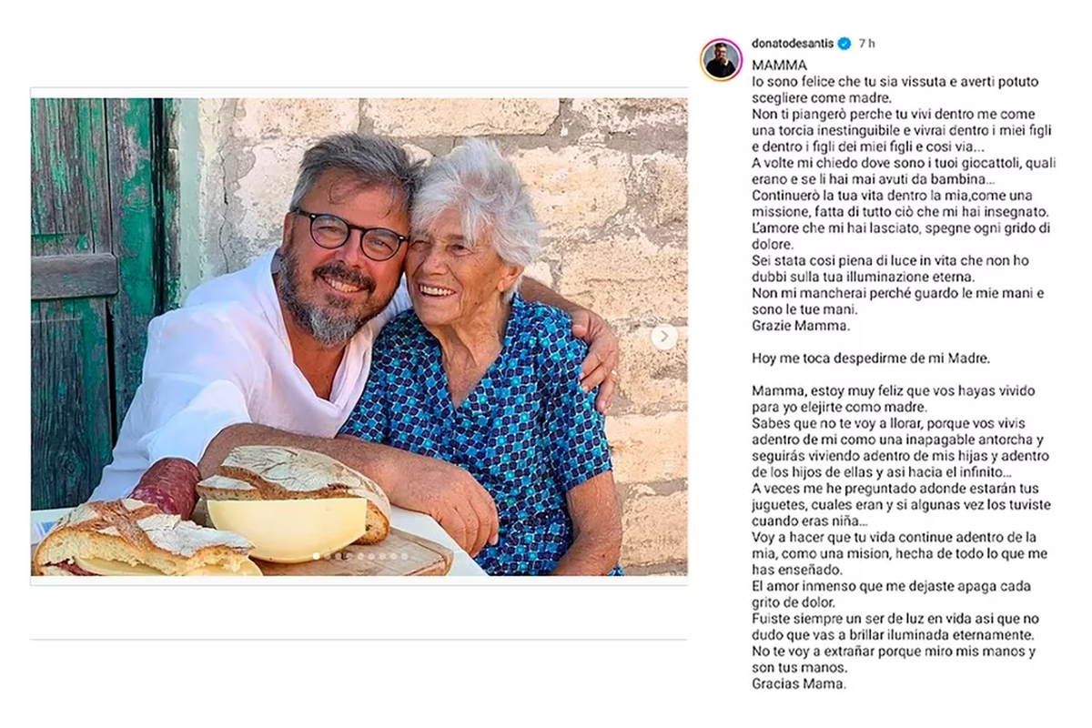The height and width of the screenshot is (728, 1092).
Task: Pick the fifth carousel indicator dot
Action: point(360,556)
